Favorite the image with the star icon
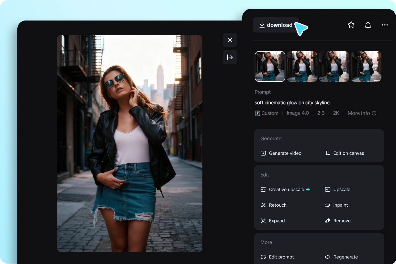This screenshot has width=396, height=264. point(351,25)
